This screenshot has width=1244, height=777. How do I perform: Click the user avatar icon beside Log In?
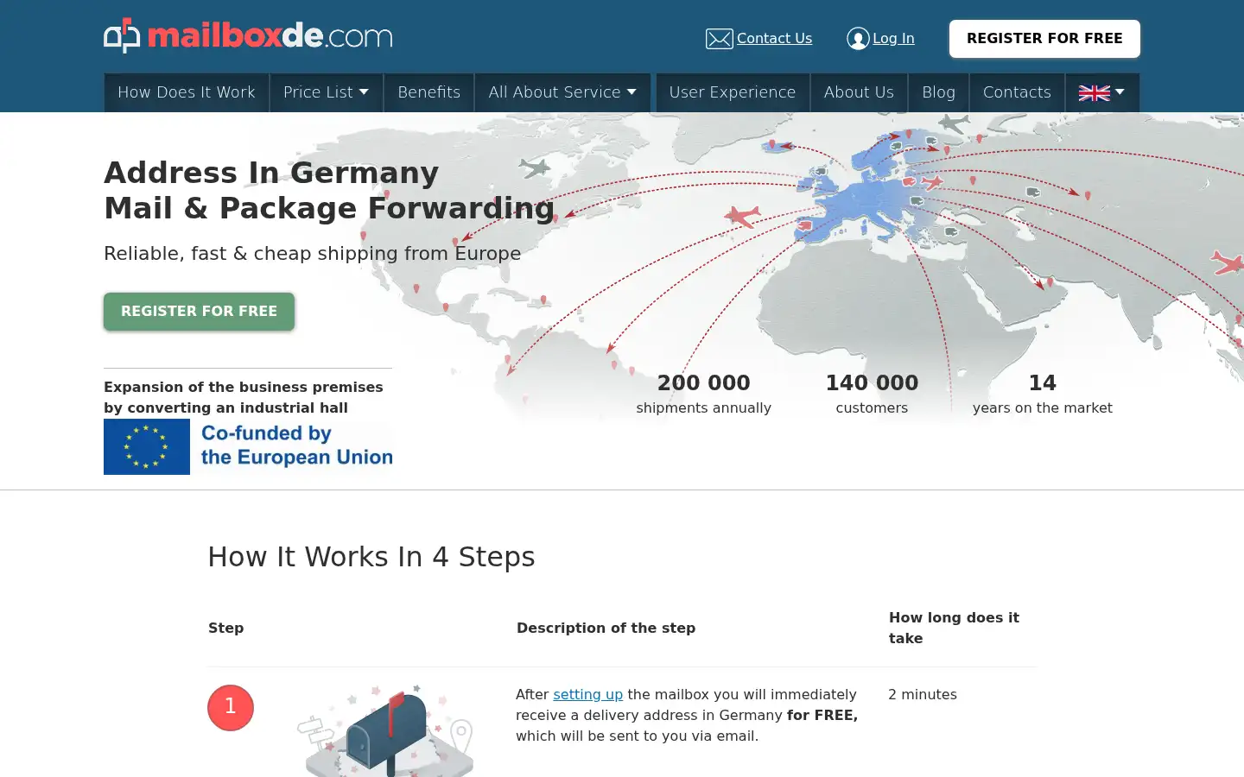point(858,39)
